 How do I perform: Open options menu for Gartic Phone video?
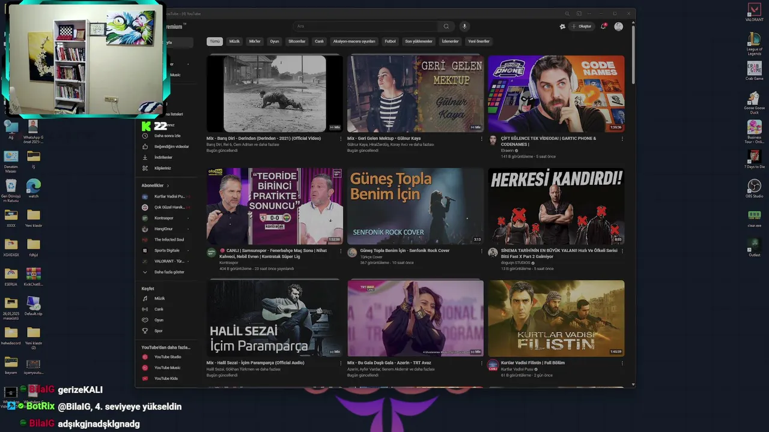622,139
